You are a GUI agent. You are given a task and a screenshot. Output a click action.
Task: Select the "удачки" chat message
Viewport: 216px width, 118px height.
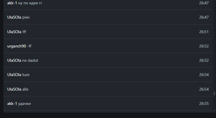pos(24,103)
